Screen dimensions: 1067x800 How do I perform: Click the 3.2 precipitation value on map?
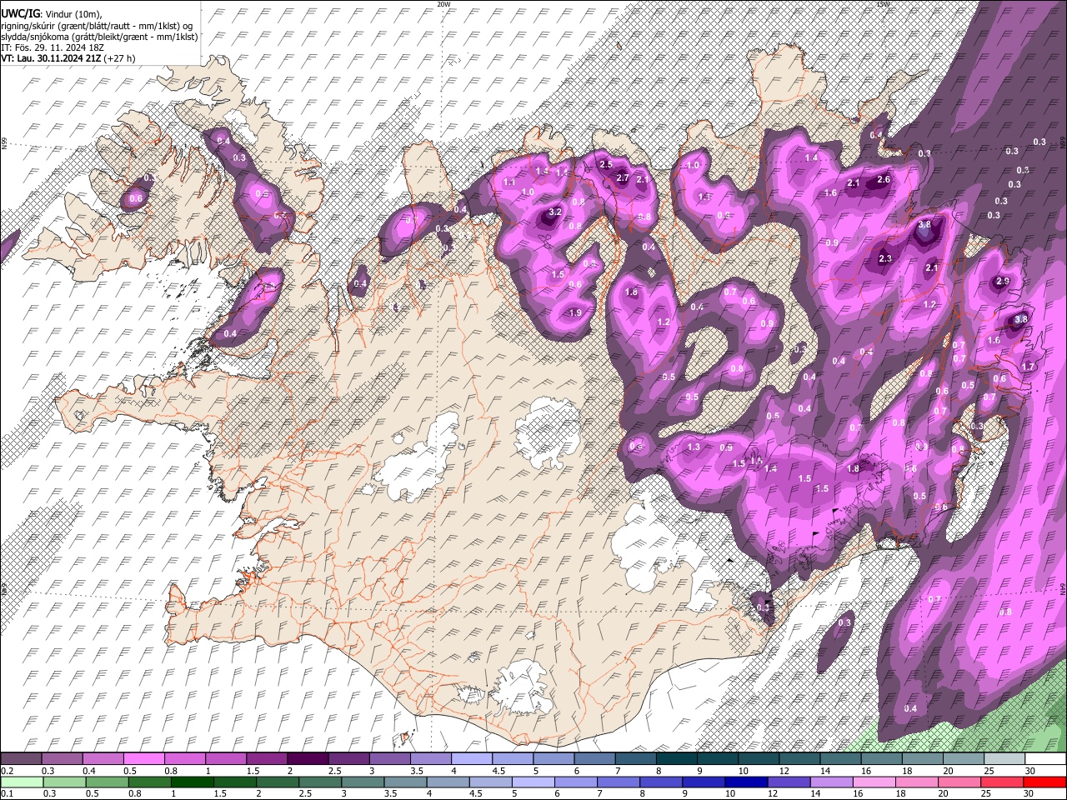(555, 212)
